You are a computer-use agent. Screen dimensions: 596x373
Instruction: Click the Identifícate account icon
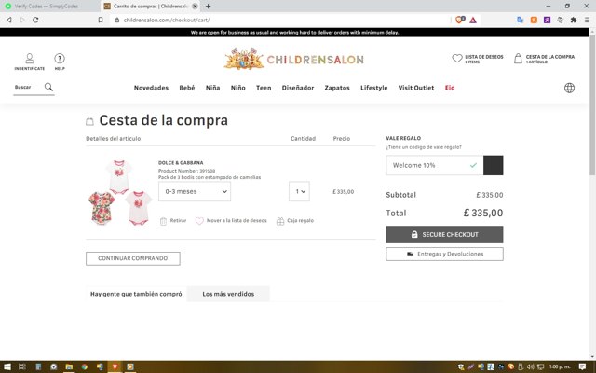tap(29, 58)
